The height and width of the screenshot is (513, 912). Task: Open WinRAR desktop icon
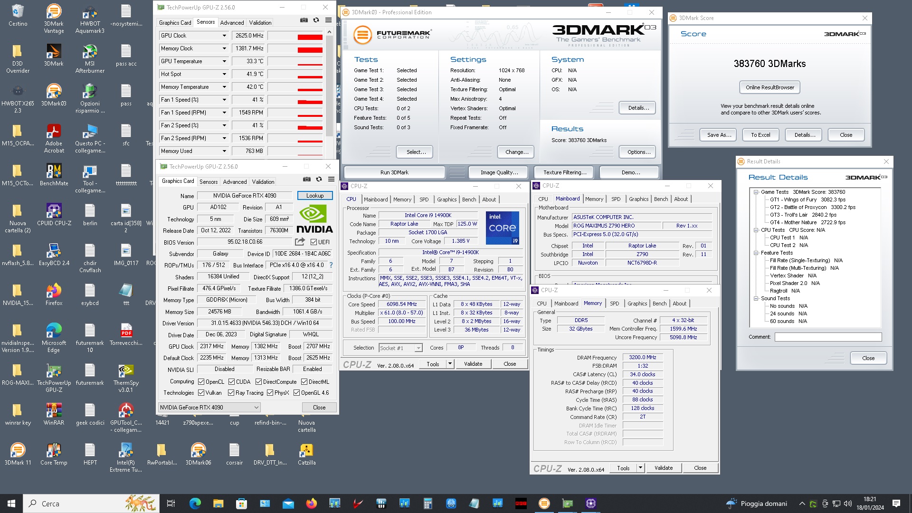pyautogui.click(x=54, y=414)
